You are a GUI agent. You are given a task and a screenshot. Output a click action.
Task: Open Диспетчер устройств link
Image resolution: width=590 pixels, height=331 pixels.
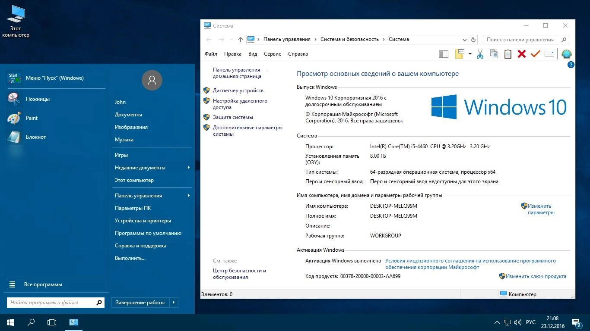(x=238, y=91)
